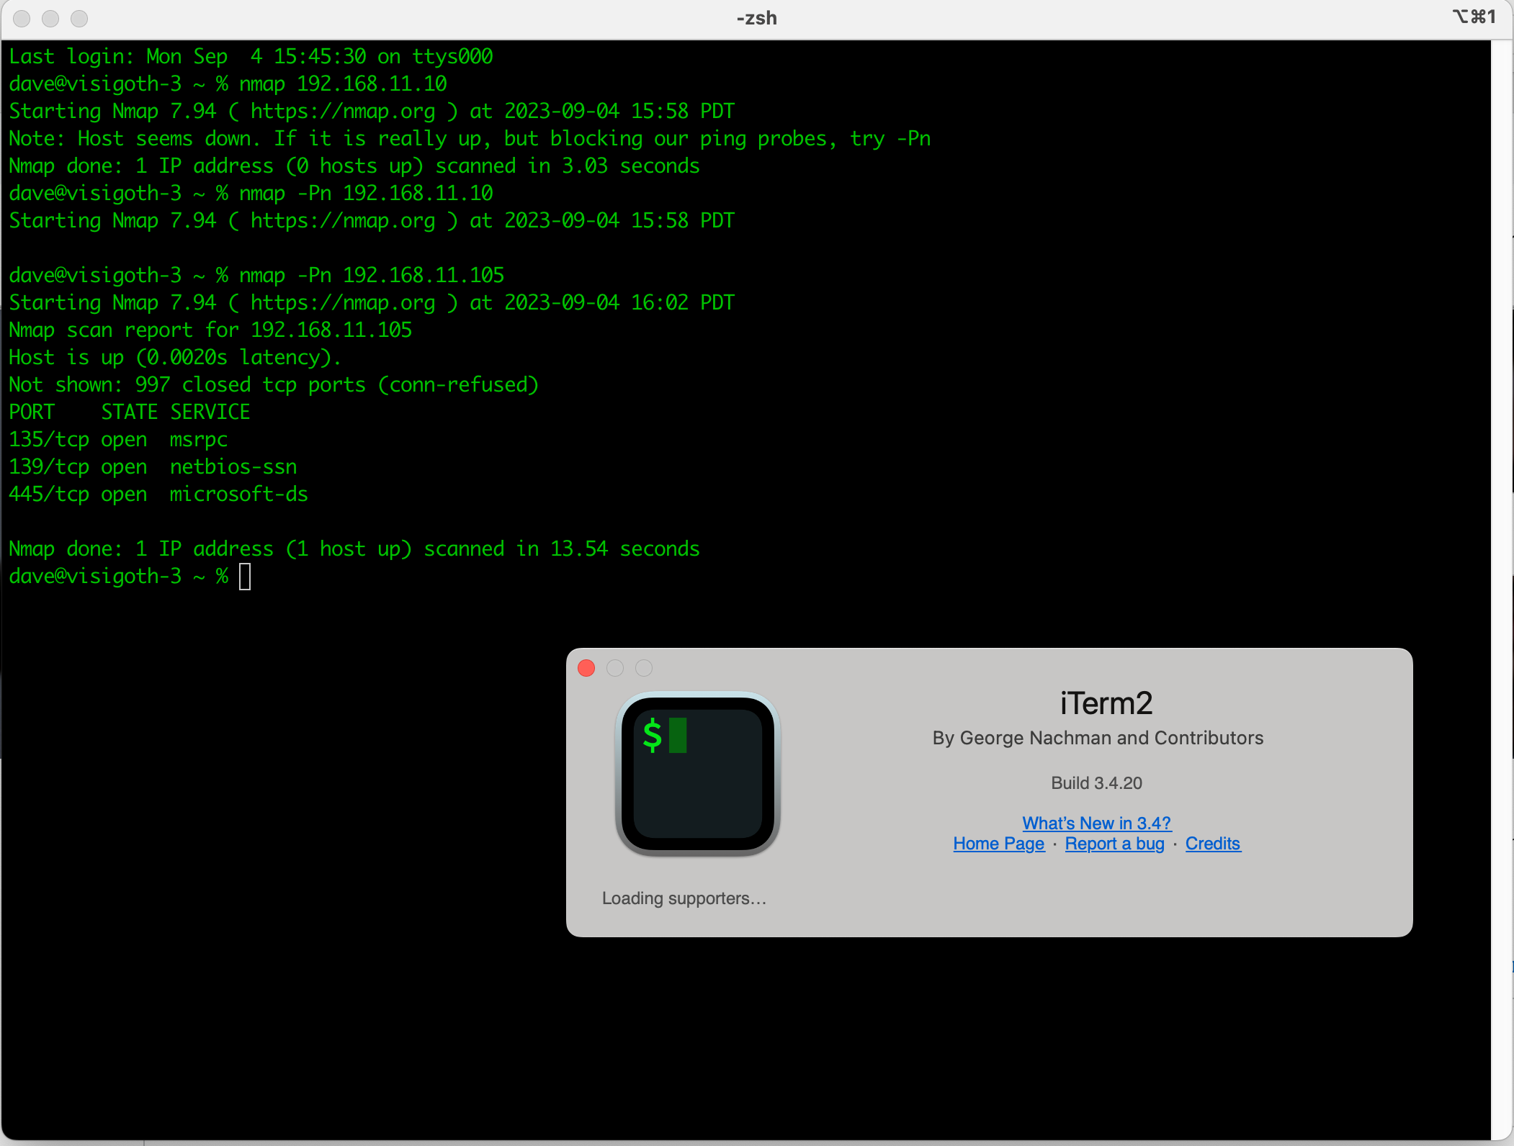Click the -zsh window title
This screenshot has width=1514, height=1146.
click(756, 18)
